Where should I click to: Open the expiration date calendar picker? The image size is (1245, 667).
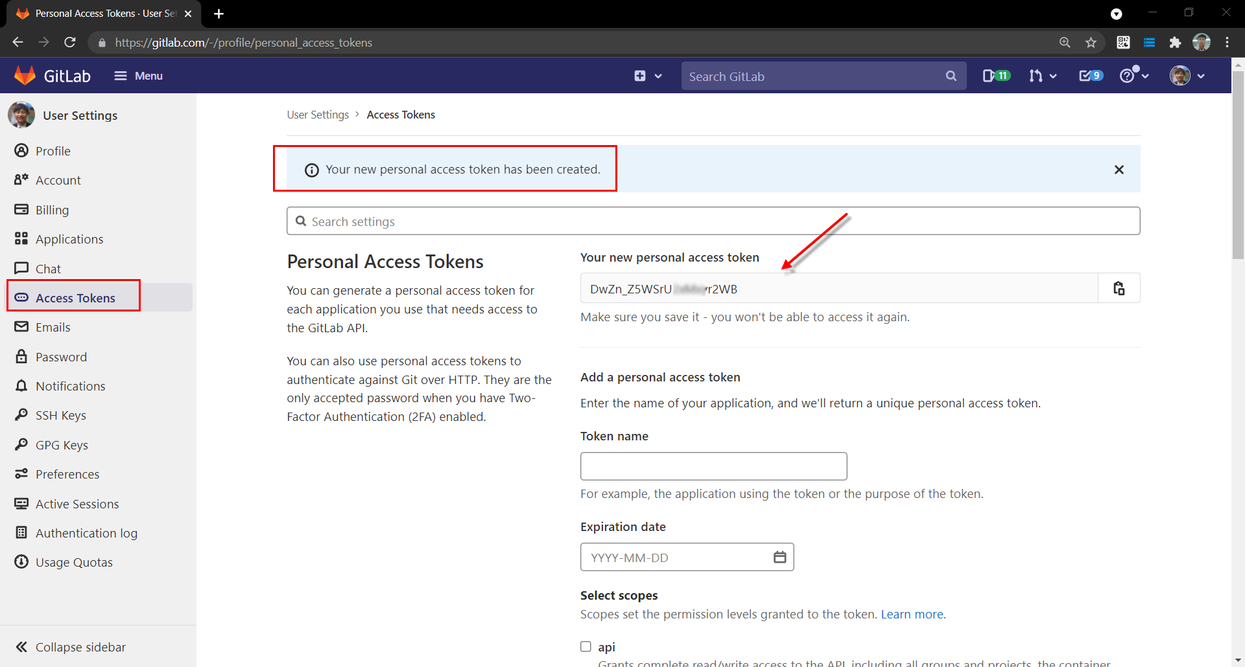pyautogui.click(x=780, y=557)
